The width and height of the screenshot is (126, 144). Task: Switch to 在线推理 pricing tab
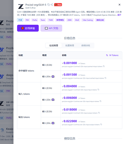(54, 46)
